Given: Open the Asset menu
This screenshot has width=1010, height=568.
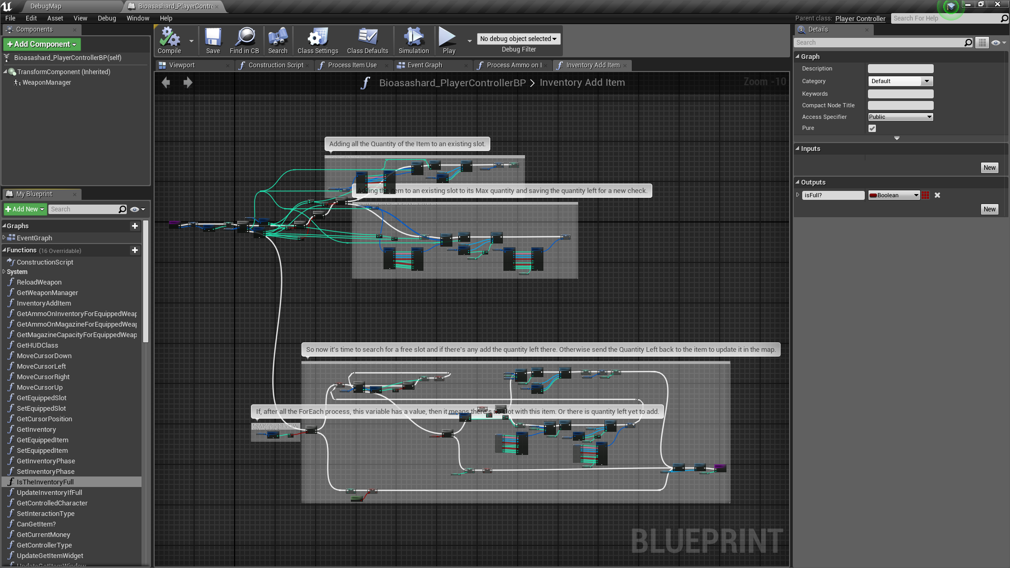Looking at the screenshot, I should click(55, 18).
